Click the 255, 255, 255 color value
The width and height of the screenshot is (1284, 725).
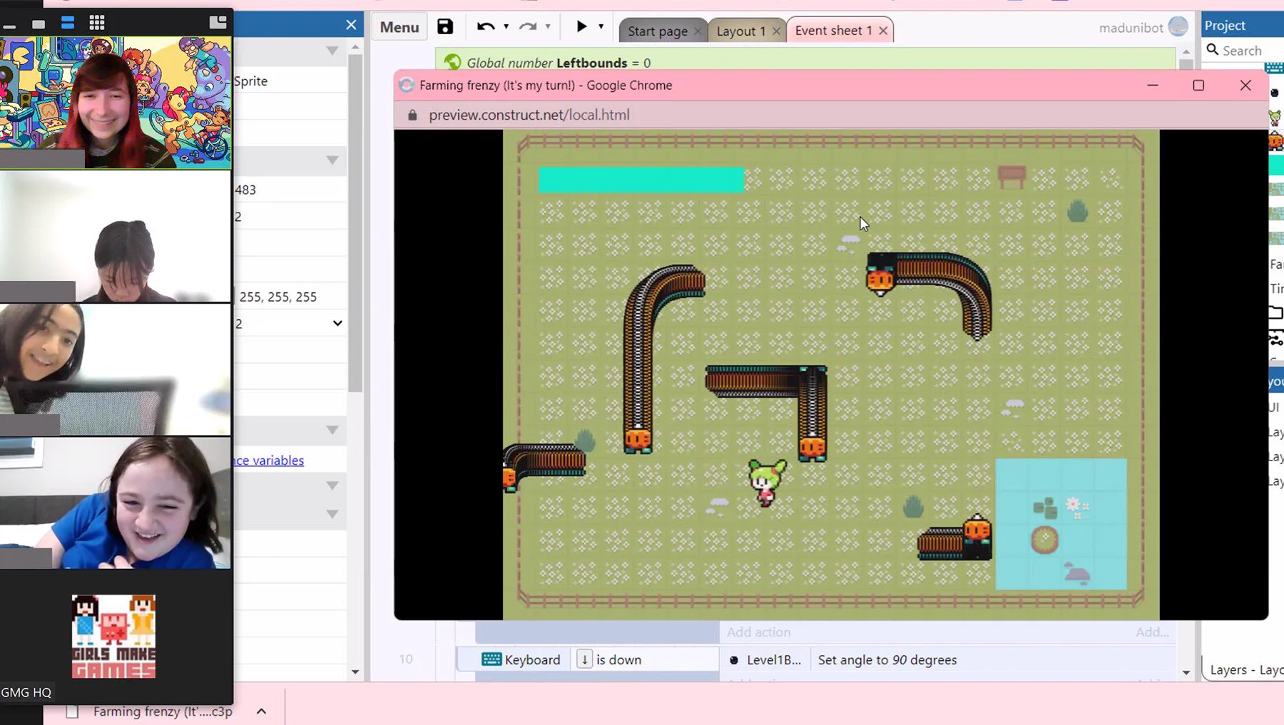coord(278,297)
